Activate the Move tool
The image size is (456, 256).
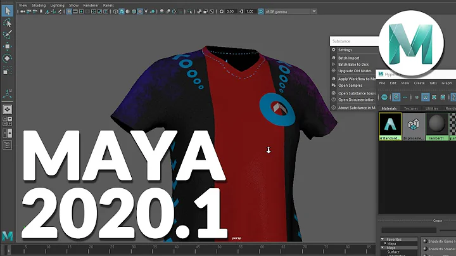[x=8, y=46]
